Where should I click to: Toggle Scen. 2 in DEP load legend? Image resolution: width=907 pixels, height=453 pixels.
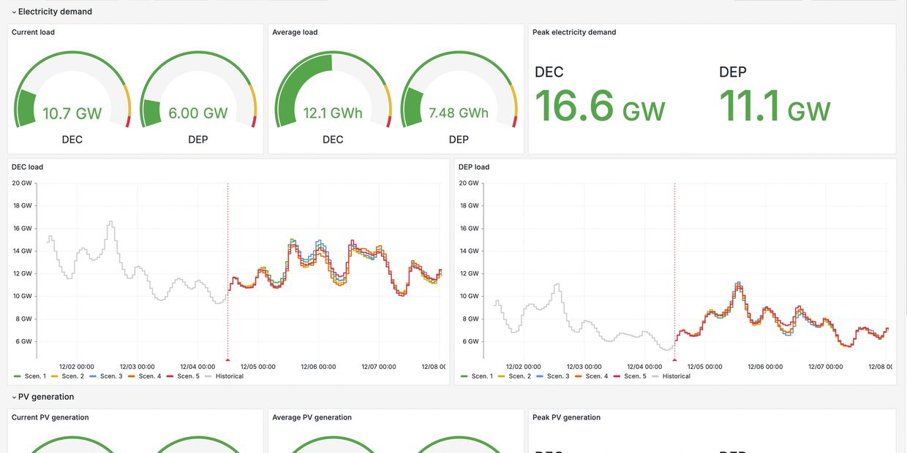click(x=519, y=376)
